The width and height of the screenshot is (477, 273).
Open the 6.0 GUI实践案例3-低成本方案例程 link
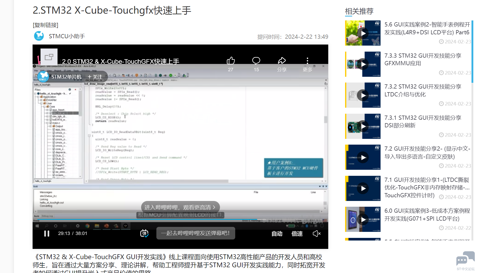click(427, 215)
